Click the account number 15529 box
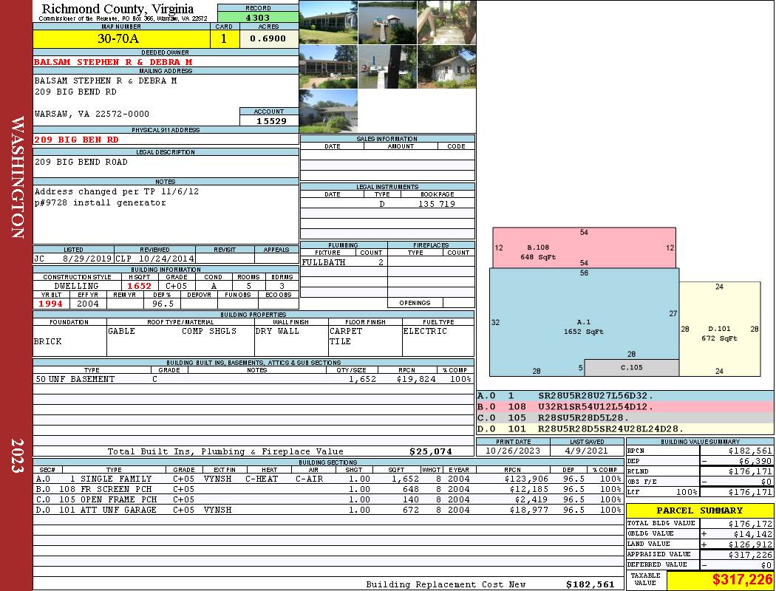The width and height of the screenshot is (776, 591). click(269, 120)
